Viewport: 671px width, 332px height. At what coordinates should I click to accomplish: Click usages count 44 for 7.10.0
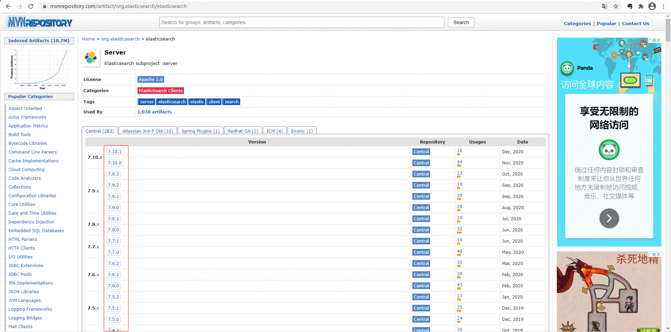[x=459, y=162]
